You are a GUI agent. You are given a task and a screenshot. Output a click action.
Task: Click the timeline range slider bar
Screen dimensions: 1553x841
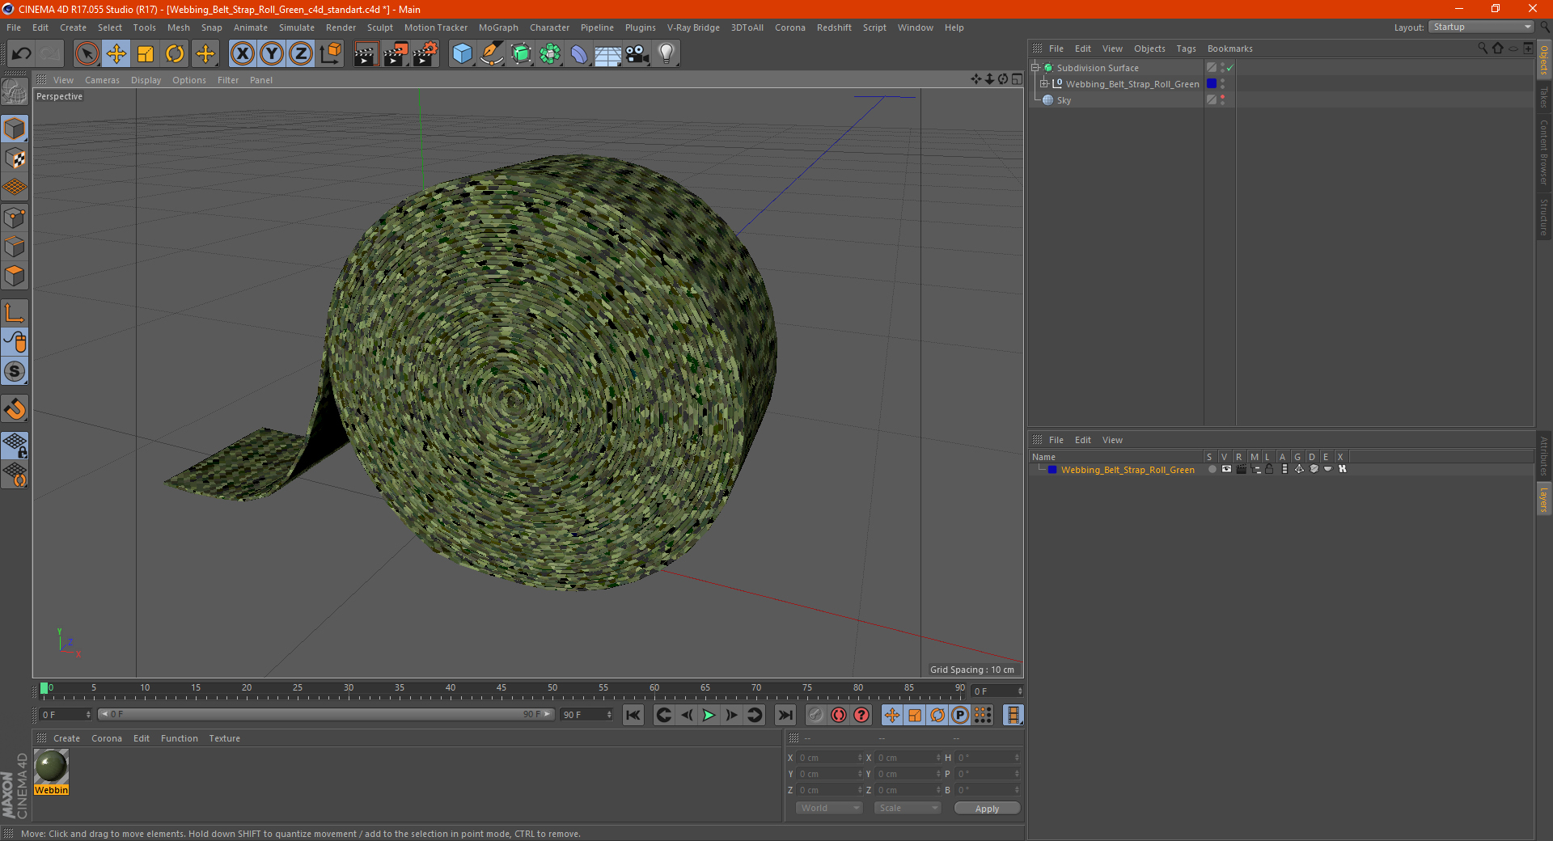(326, 714)
